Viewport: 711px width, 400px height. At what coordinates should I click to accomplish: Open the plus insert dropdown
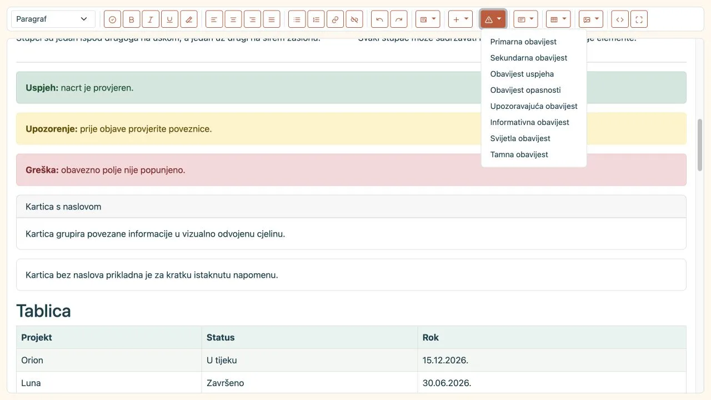click(x=460, y=19)
